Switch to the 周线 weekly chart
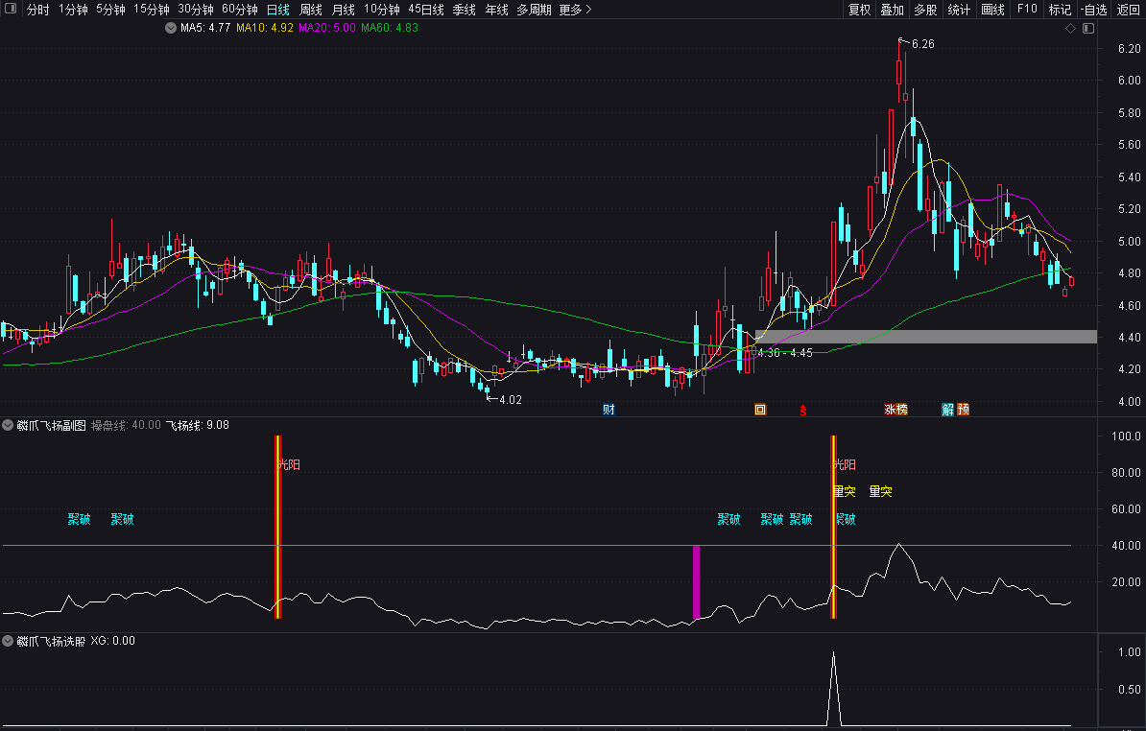 pos(311,10)
